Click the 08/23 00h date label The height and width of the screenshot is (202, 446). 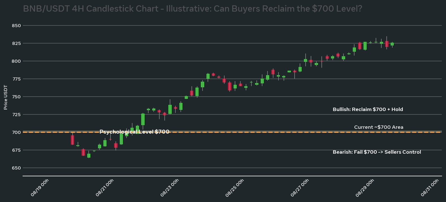(170, 188)
